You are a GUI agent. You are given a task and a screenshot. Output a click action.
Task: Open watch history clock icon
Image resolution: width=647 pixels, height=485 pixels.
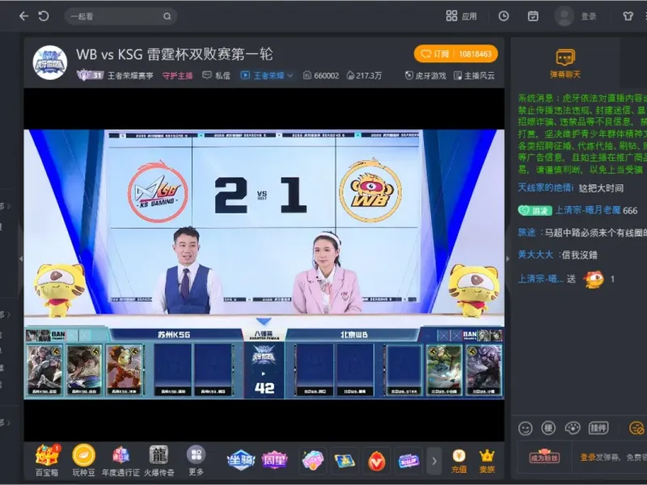(x=503, y=16)
